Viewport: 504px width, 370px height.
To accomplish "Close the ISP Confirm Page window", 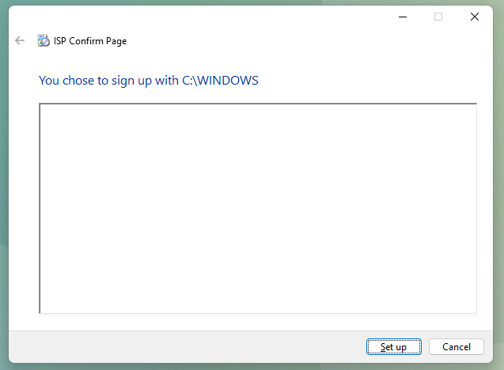I will pos(475,17).
